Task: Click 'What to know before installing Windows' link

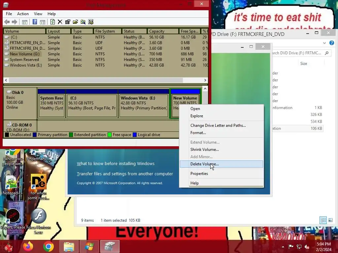Action: click(x=116, y=163)
